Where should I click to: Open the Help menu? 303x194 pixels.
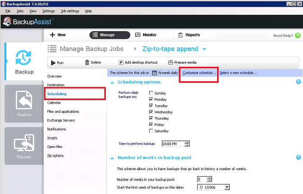88,11
